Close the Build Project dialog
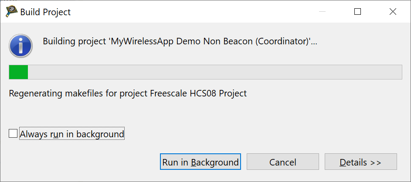 point(393,12)
